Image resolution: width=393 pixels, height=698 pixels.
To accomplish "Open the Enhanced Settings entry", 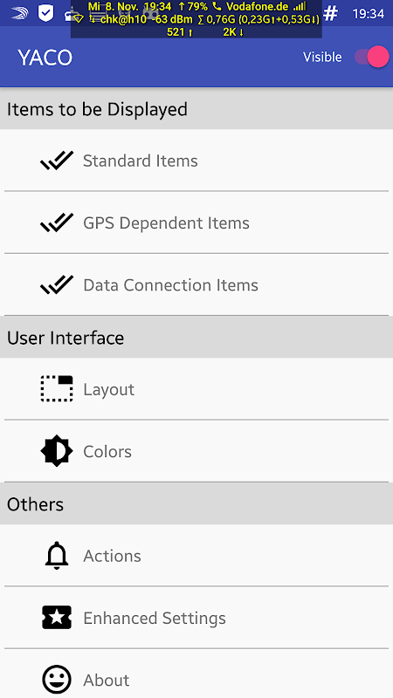I will pyautogui.click(x=196, y=618).
